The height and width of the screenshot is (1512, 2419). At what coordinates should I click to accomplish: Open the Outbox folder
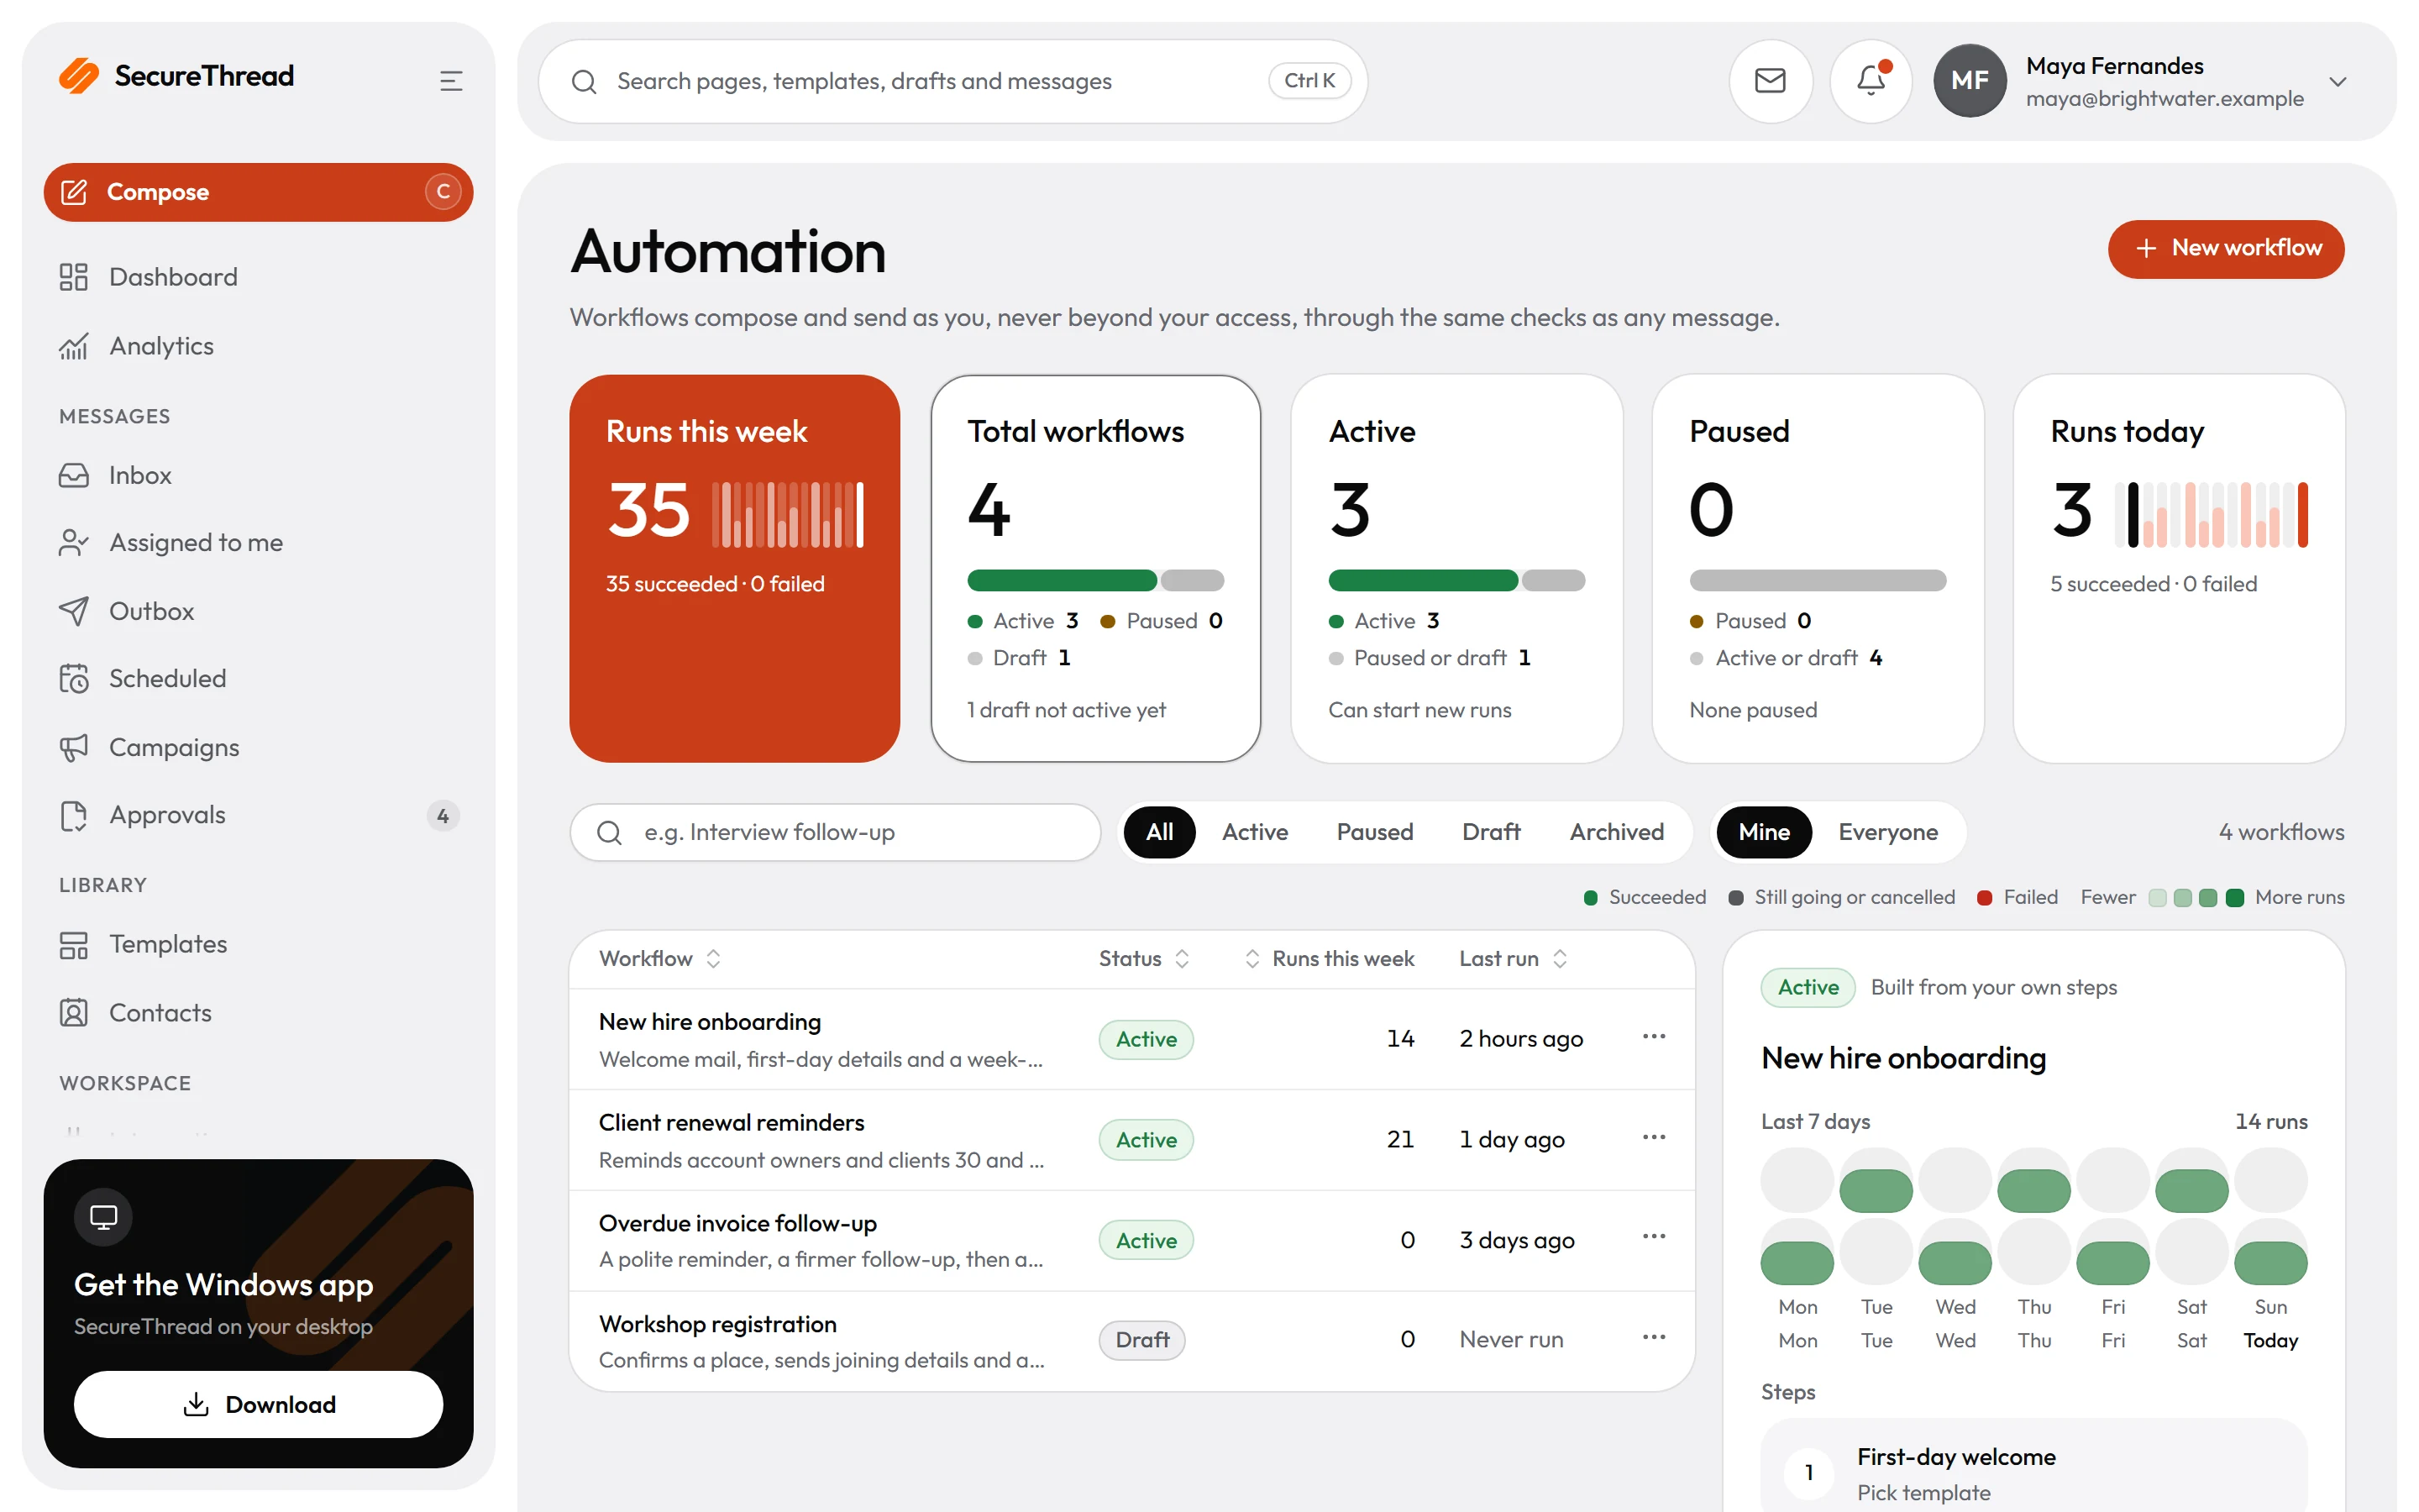258,611
